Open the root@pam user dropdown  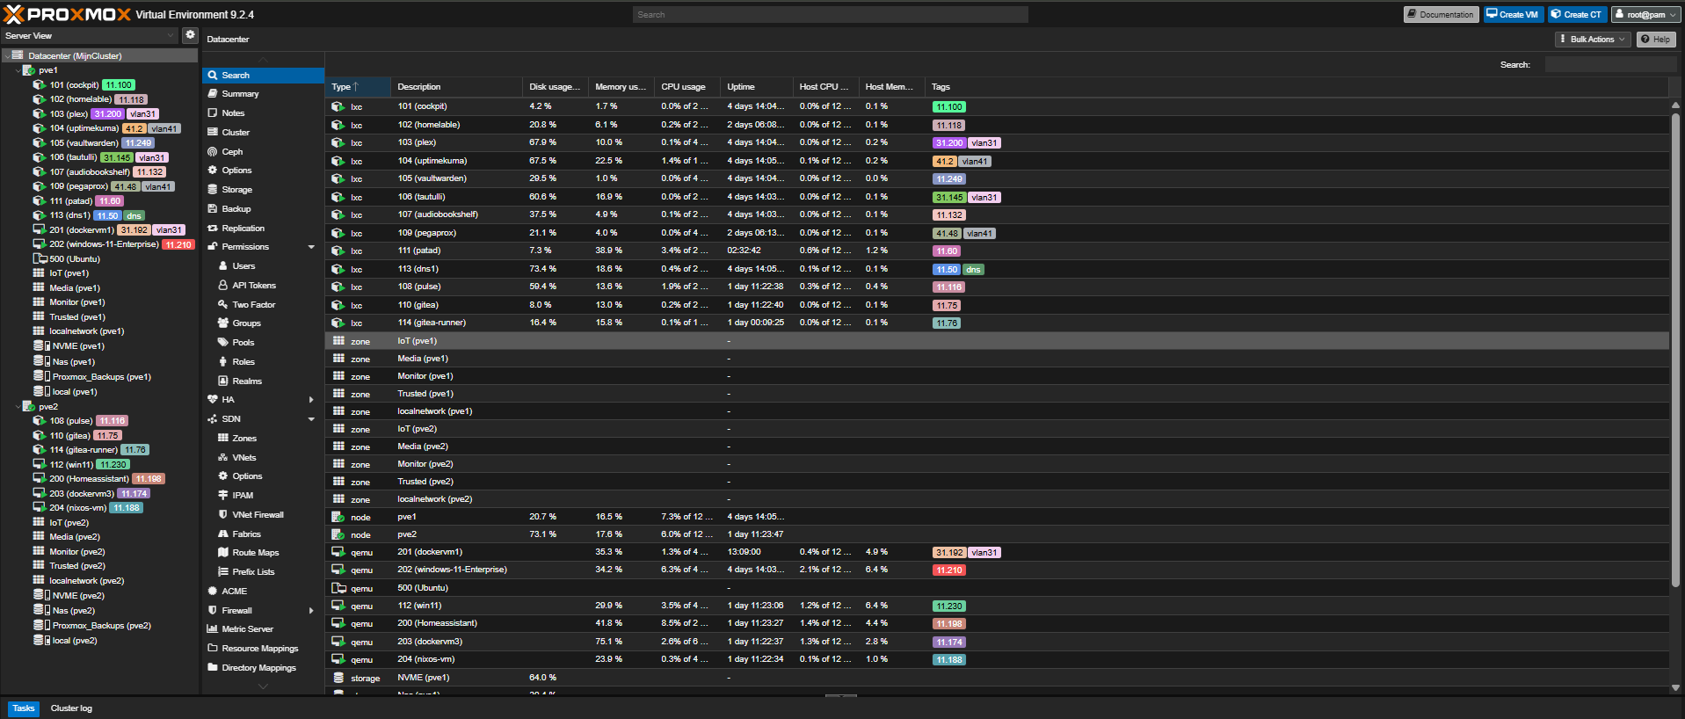point(1645,15)
